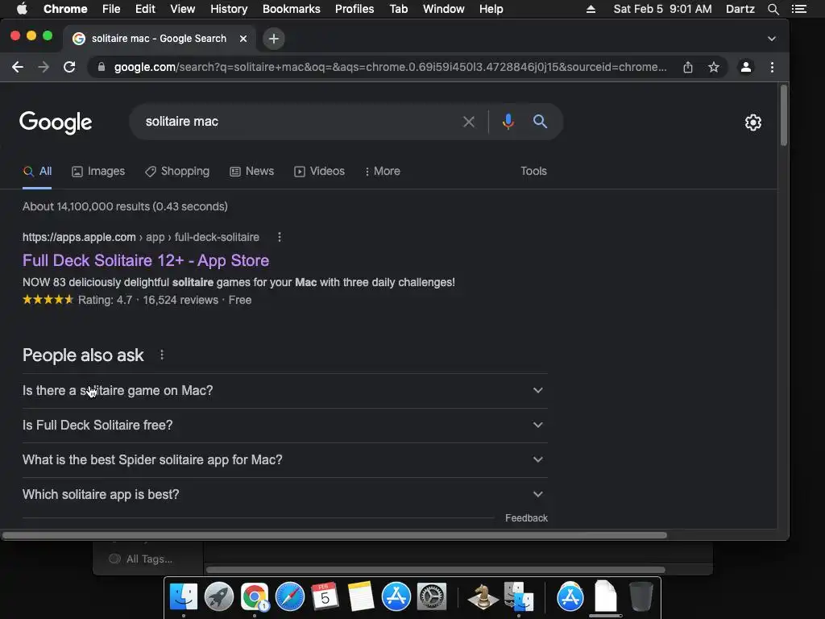The width and height of the screenshot is (825, 619).
Task: Switch to the Images tab
Action: click(98, 171)
